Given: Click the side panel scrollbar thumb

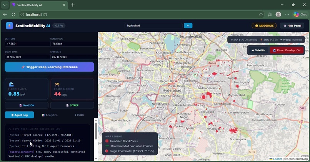Looking at the screenshot, I should (x=96, y=131).
